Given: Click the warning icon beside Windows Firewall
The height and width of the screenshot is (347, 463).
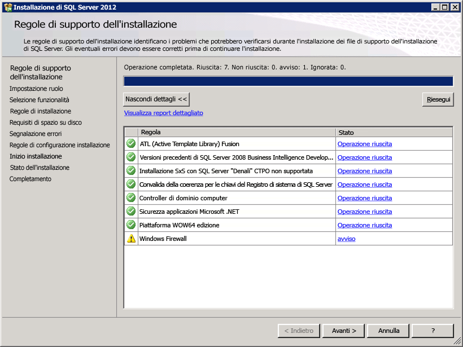Looking at the screenshot, I should (131, 239).
